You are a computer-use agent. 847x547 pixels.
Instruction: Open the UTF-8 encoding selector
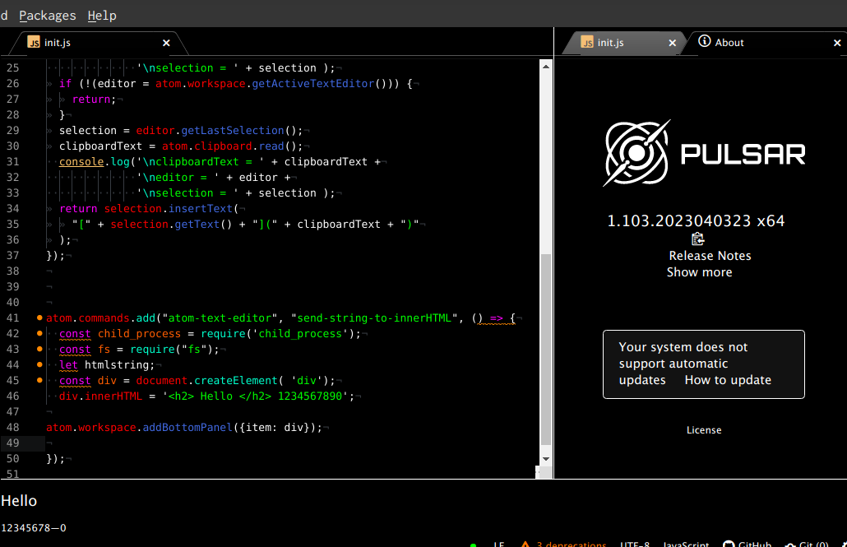[x=633, y=545]
